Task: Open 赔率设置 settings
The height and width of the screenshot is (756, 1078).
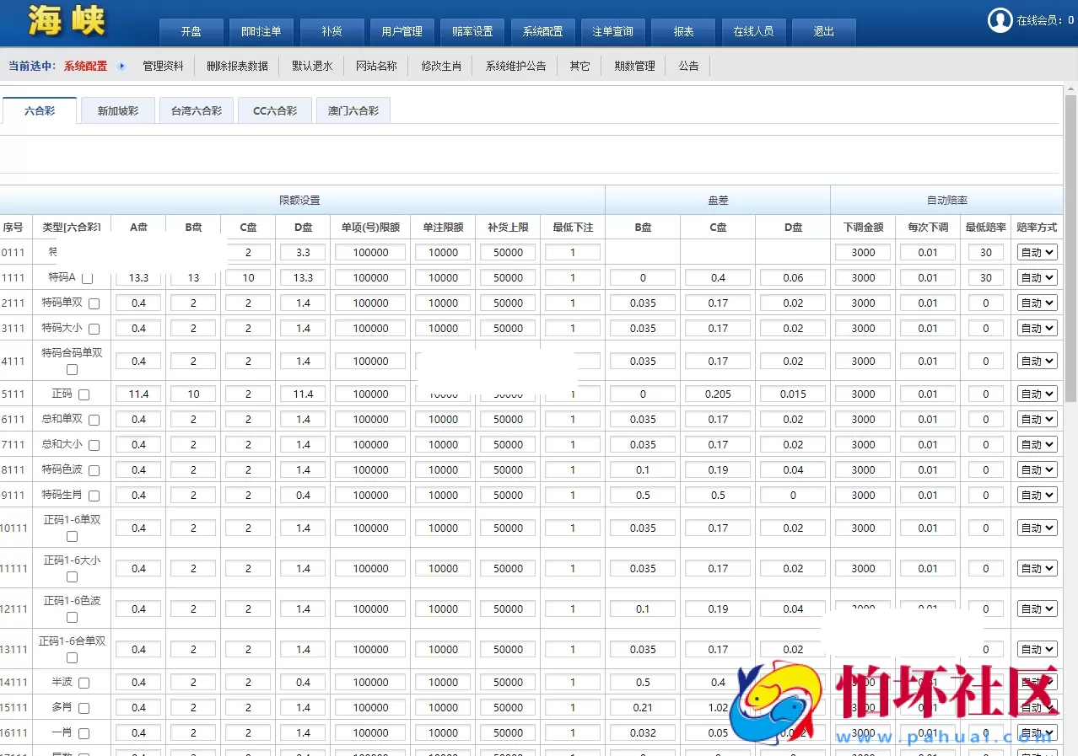Action: (x=472, y=31)
